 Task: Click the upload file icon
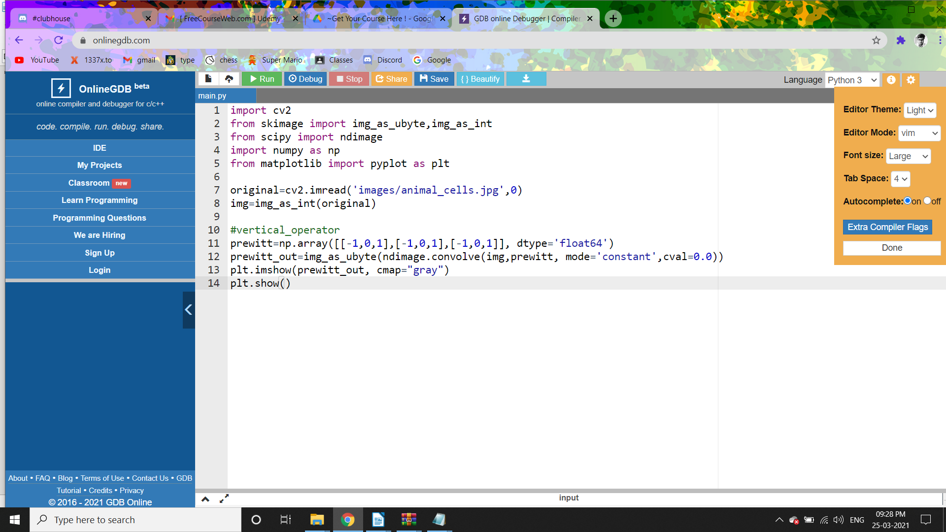pyautogui.click(x=229, y=79)
